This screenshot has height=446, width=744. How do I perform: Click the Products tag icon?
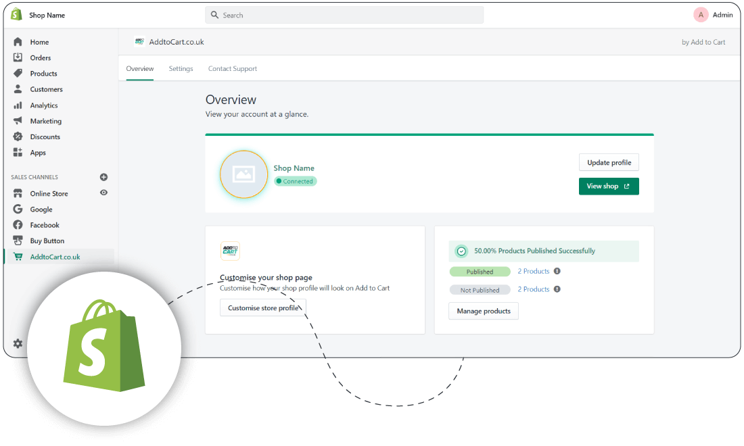coord(18,73)
